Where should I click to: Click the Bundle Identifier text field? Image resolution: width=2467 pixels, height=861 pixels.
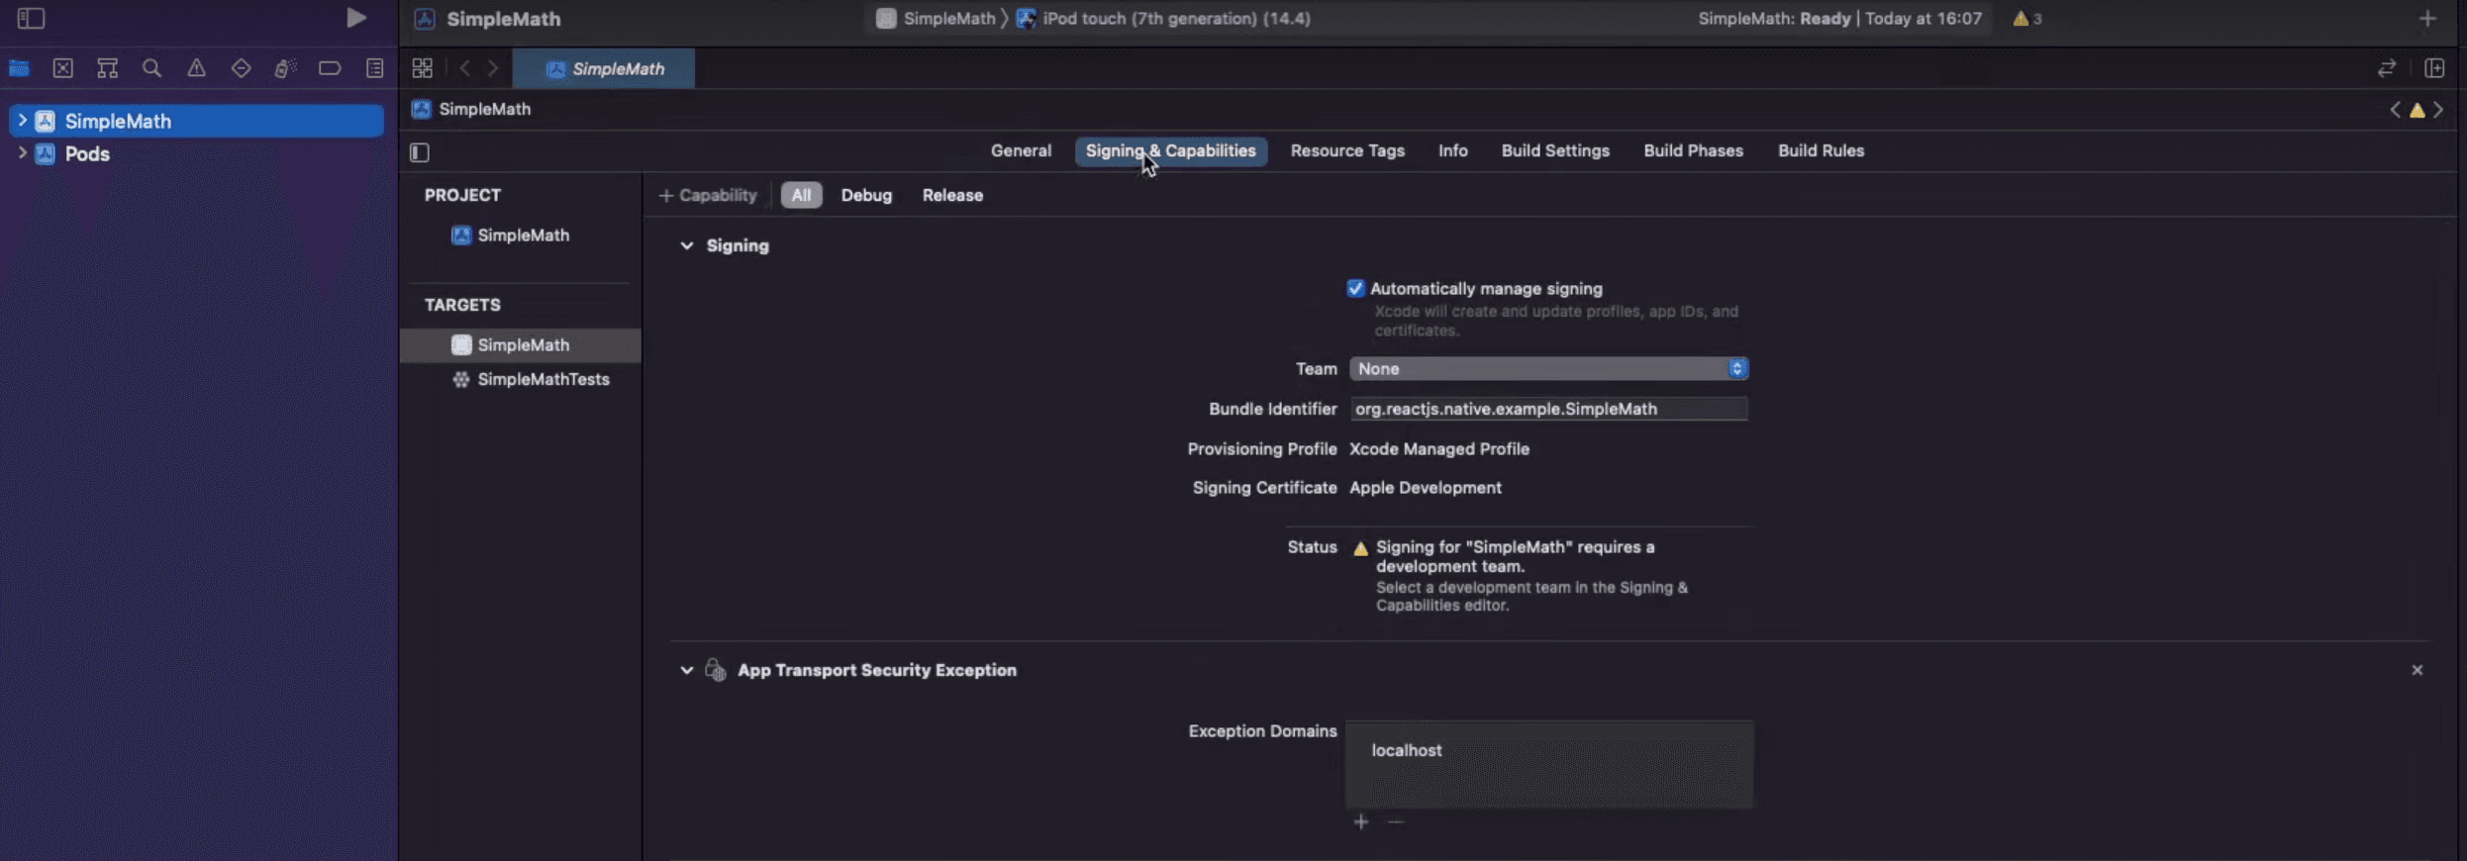(1548, 410)
